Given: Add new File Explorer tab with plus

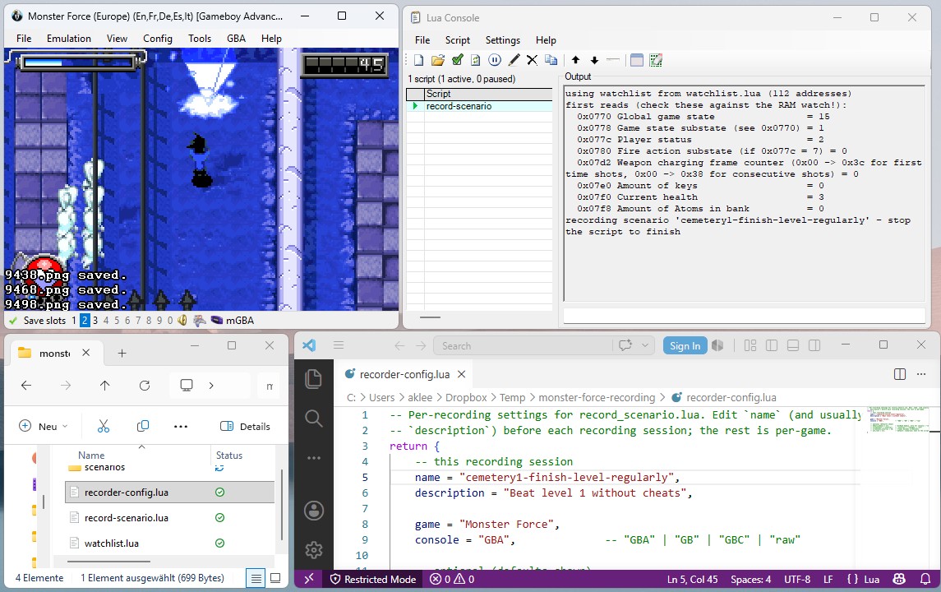Looking at the screenshot, I should [122, 353].
